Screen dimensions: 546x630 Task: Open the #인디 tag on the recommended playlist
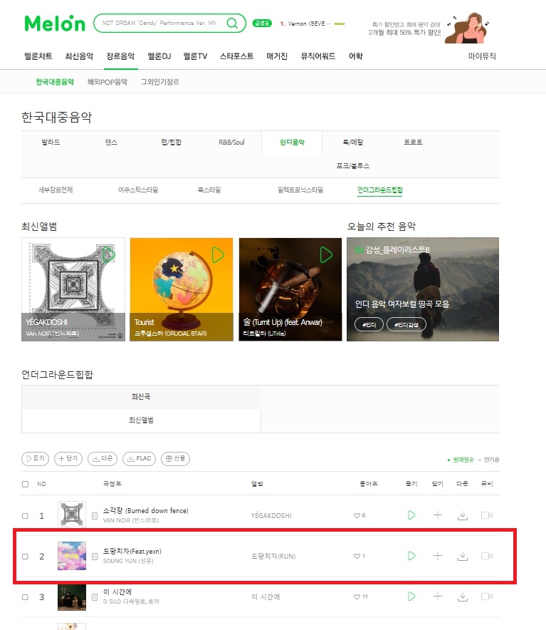coord(369,325)
